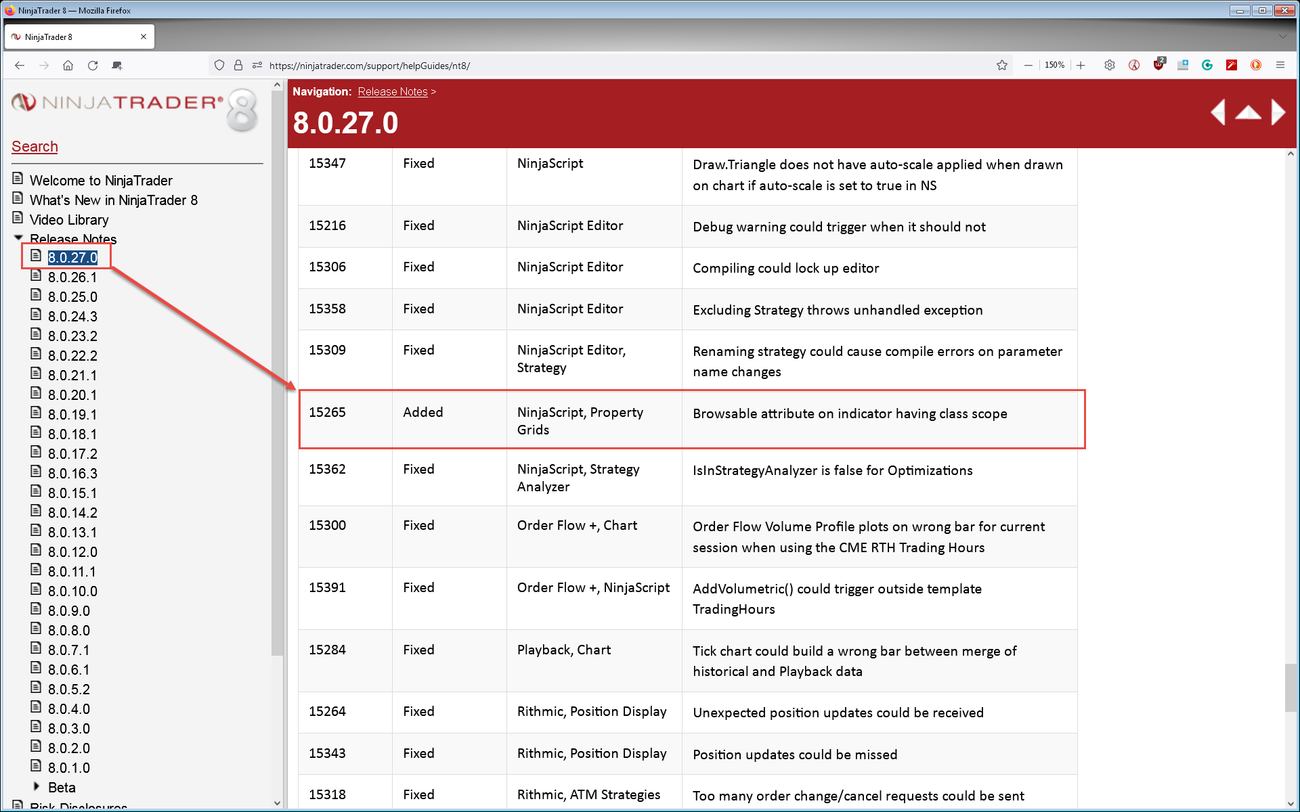
Task: Click Release Notes breadcrumb link
Action: pos(393,92)
